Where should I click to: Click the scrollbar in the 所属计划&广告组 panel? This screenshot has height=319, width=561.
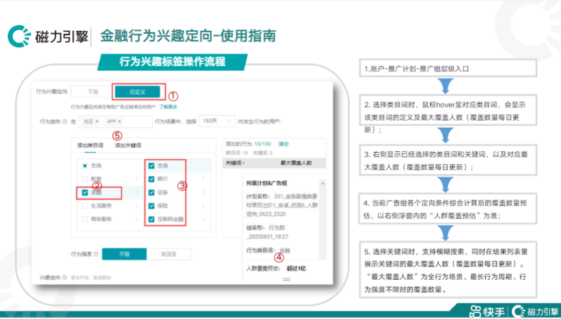pos(323,219)
